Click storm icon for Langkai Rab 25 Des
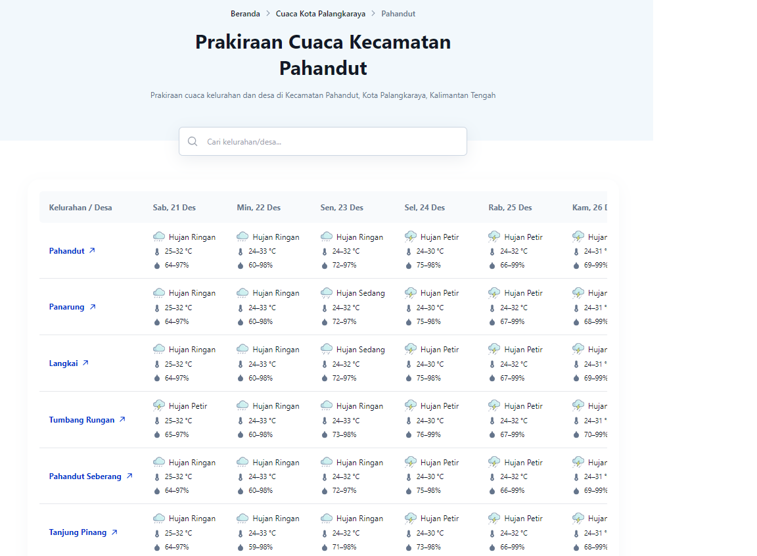This screenshot has width=757, height=556. coord(494,349)
